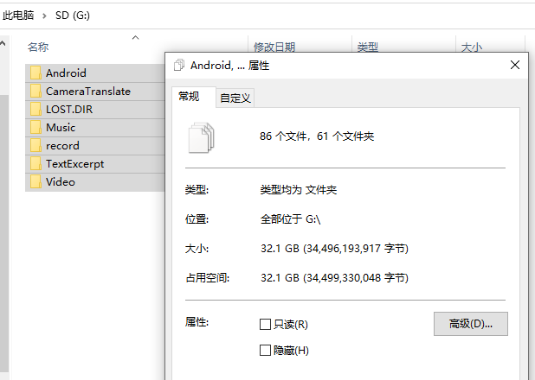Click the Android folder icon
The height and width of the screenshot is (380, 535).
click(x=35, y=73)
